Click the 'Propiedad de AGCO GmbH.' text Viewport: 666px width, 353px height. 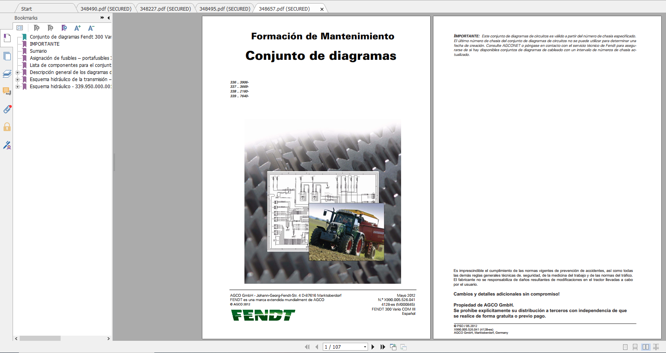coord(483,305)
